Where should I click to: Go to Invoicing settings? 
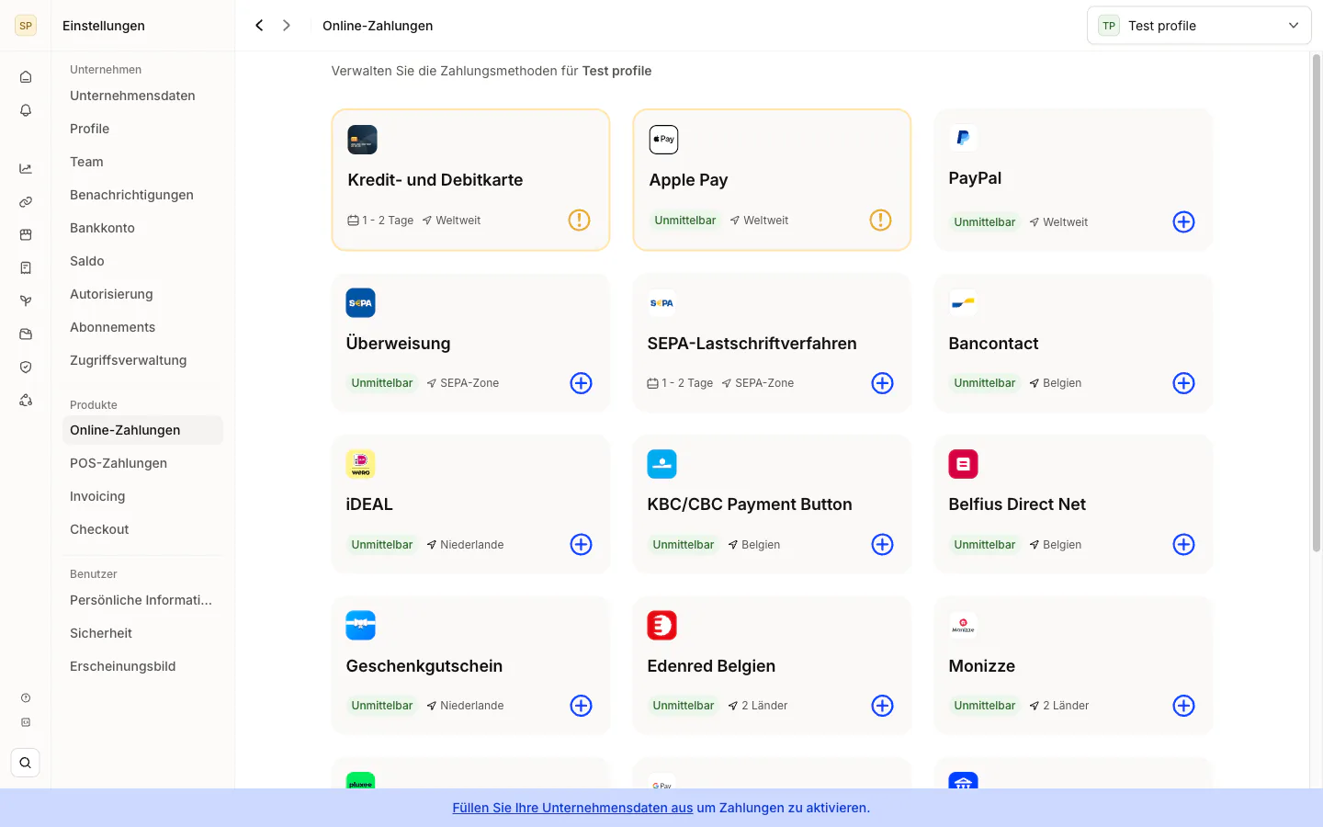click(142, 496)
